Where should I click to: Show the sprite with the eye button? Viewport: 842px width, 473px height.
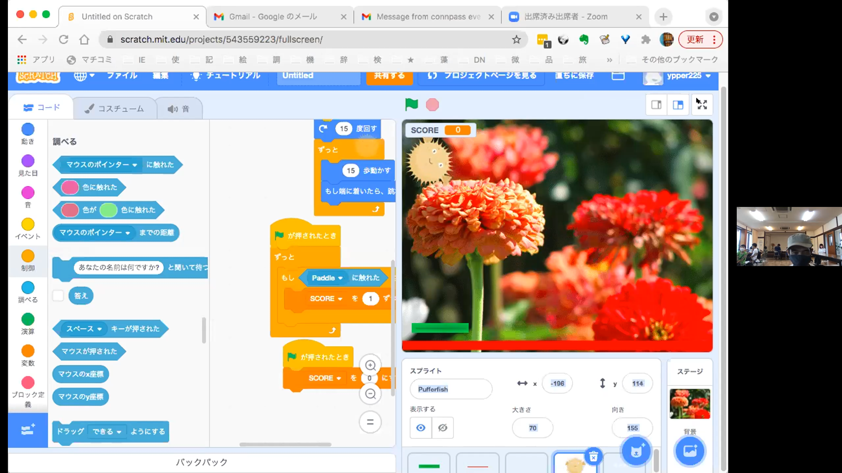coord(421,428)
